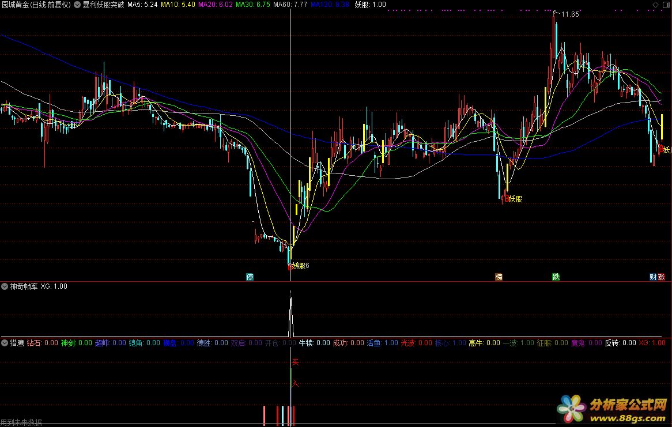Click the 妖股: 1.00 value in header
The image size is (672, 427).
[x=370, y=5]
